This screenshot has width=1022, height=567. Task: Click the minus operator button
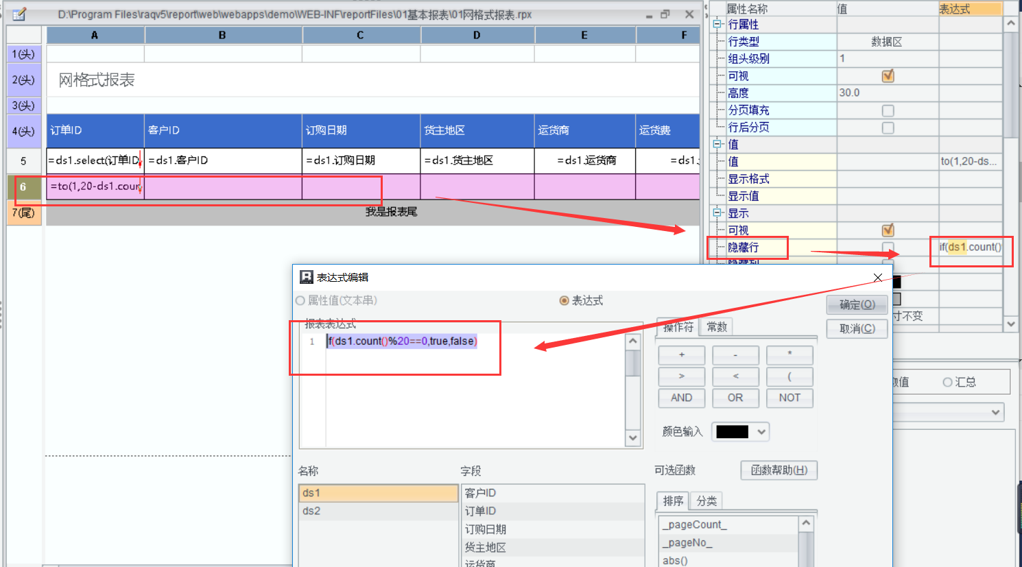pos(735,355)
